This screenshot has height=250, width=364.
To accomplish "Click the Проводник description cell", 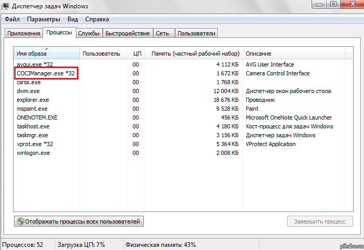I will [x=260, y=100].
